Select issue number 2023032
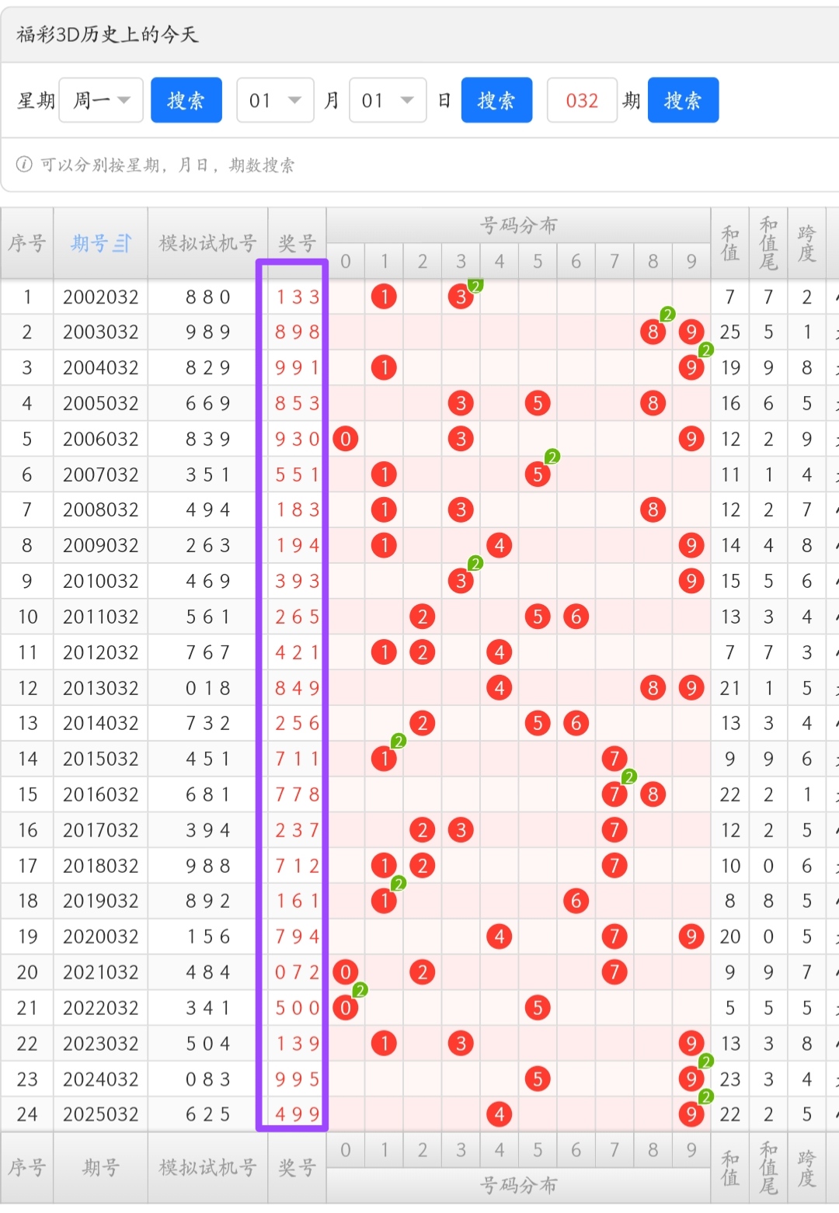 tap(101, 1043)
